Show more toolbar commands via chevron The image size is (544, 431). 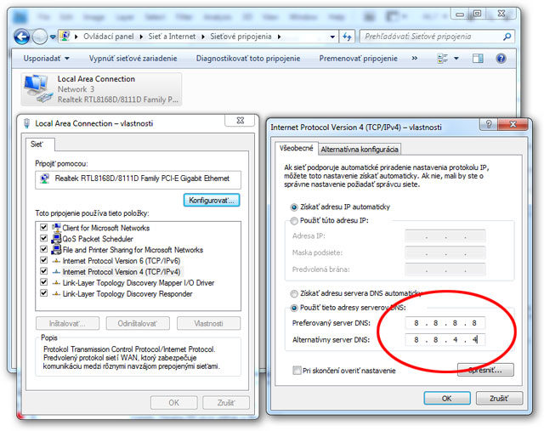click(x=415, y=59)
